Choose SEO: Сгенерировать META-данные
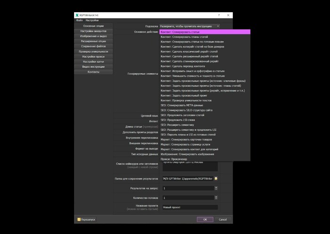Image resolution: width=330 pixels, height=234 pixels. (205, 105)
